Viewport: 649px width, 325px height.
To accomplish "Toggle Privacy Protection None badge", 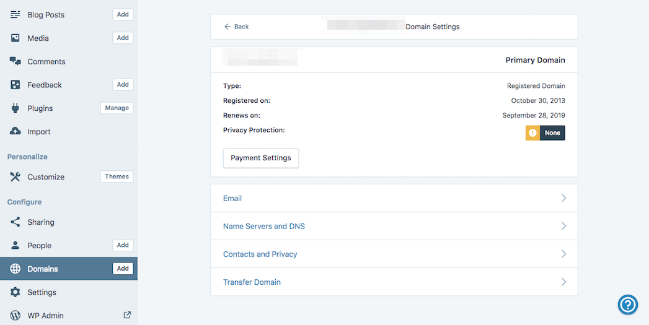I will (545, 133).
